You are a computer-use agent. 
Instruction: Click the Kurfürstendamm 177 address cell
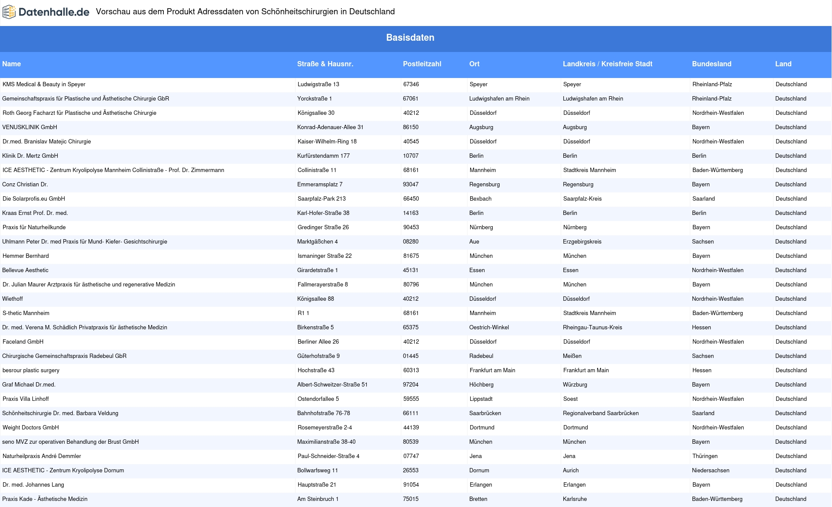click(323, 156)
